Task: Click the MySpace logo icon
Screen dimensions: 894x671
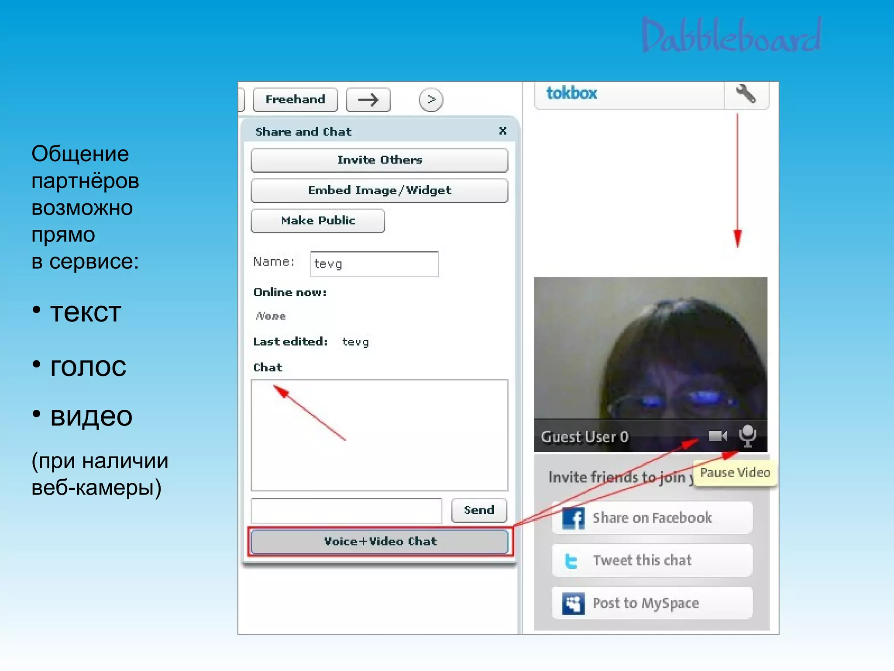Action: pos(573,604)
